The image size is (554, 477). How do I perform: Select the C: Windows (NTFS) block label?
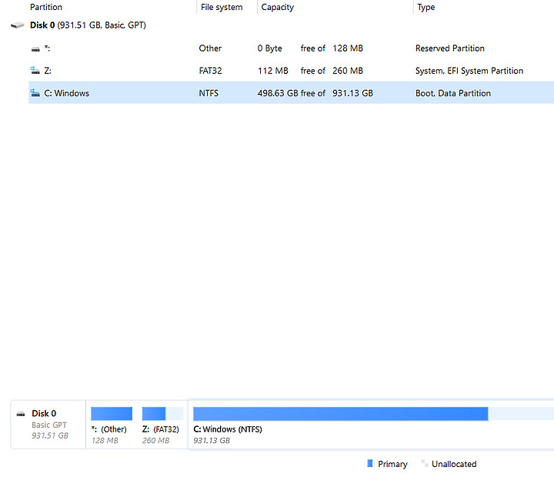(228, 429)
